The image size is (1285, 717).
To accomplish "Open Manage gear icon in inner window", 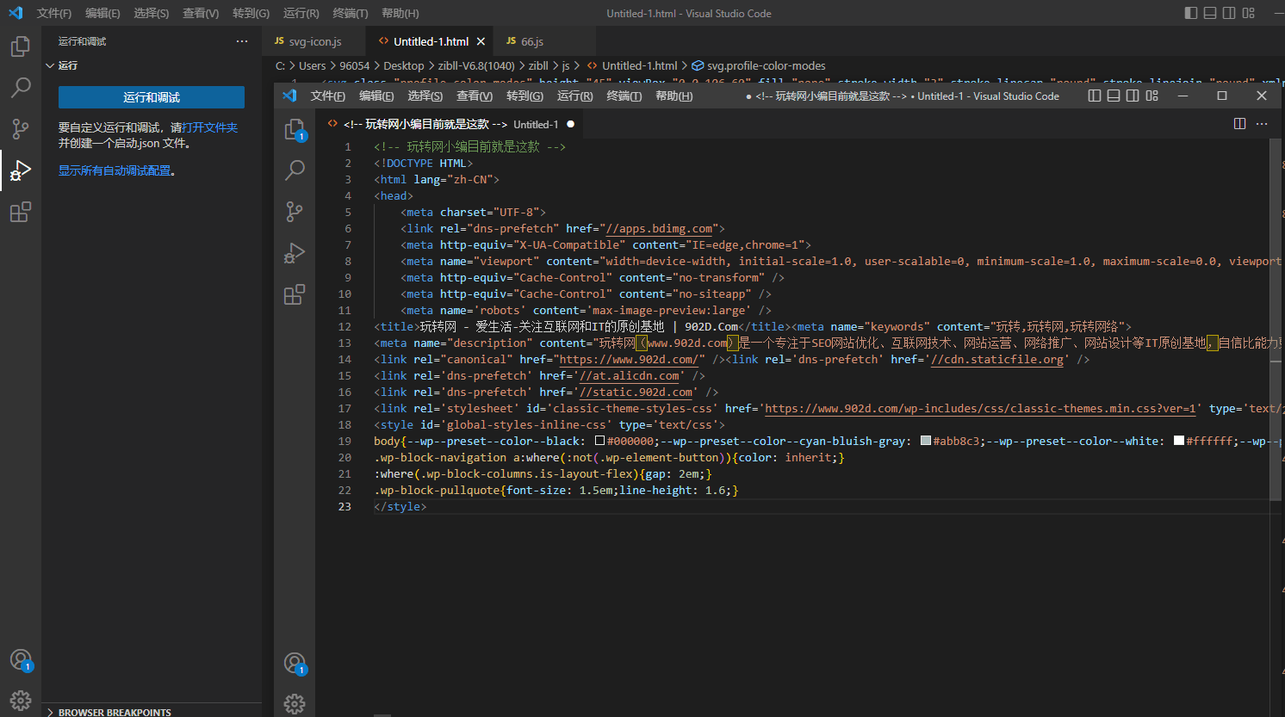I will (x=295, y=703).
